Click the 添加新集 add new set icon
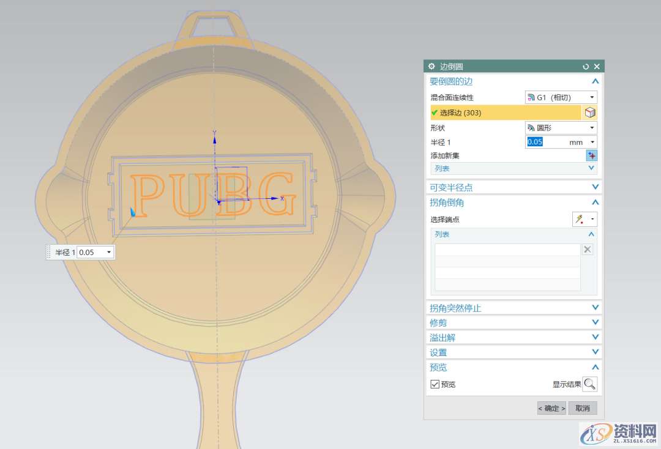Image resolution: width=661 pixels, height=449 pixels. (x=591, y=156)
